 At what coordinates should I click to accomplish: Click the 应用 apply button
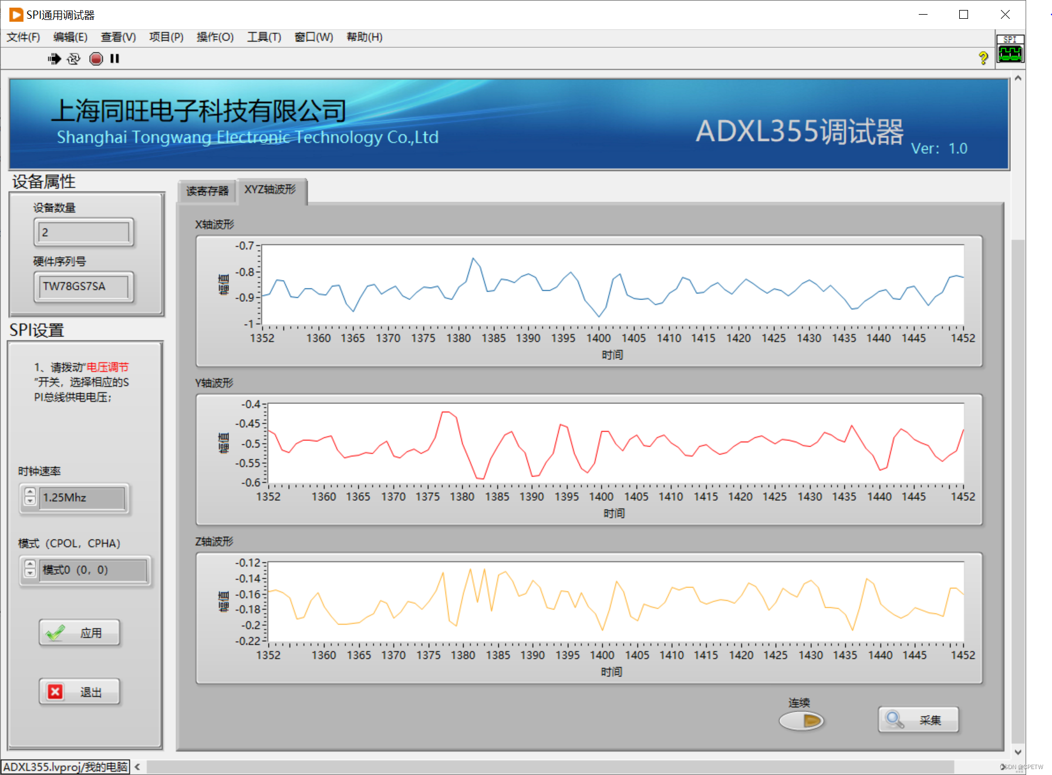pyautogui.click(x=79, y=632)
